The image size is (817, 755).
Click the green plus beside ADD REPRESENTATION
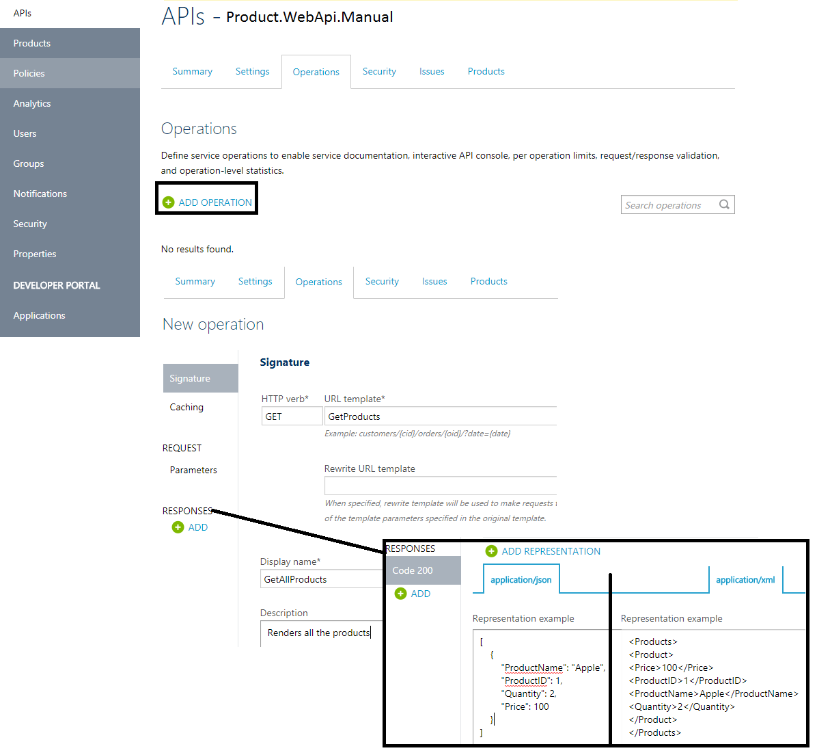pyautogui.click(x=492, y=551)
